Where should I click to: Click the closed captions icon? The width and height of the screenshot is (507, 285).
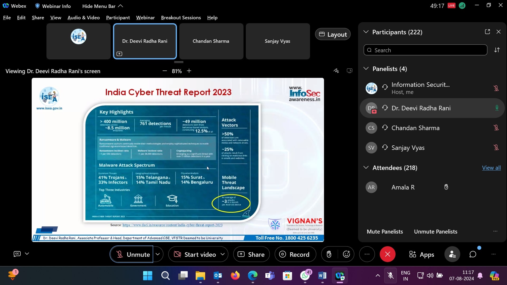[x=17, y=254]
